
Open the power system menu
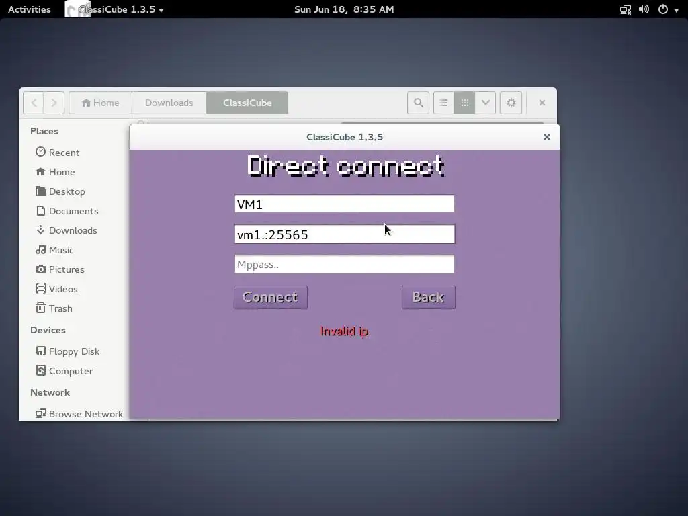[668, 9]
